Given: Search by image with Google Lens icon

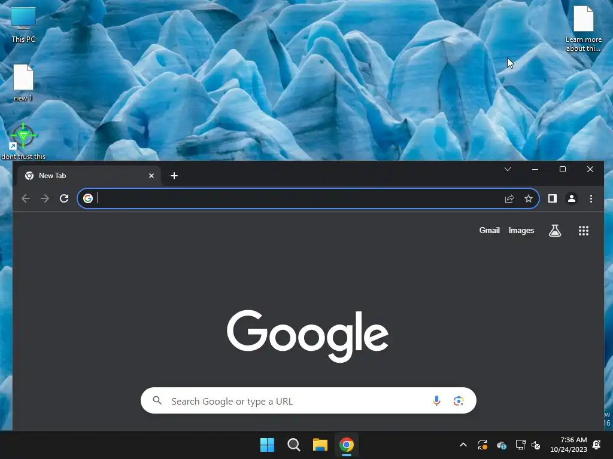Looking at the screenshot, I should tap(459, 401).
